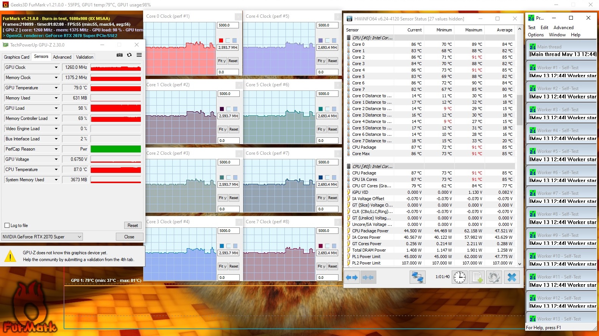Open the PerfCap Reason dropdown

point(56,149)
